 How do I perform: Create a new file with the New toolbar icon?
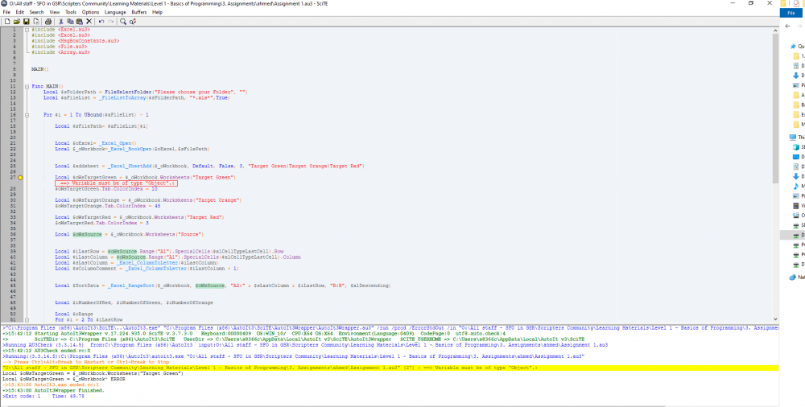[x=7, y=22]
